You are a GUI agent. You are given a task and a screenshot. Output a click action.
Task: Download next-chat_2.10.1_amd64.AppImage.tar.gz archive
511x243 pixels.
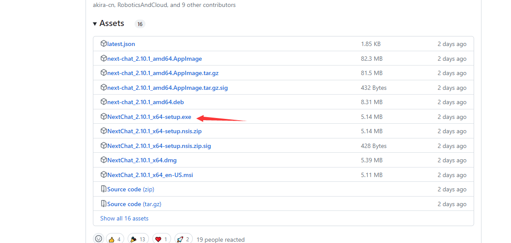162,73
